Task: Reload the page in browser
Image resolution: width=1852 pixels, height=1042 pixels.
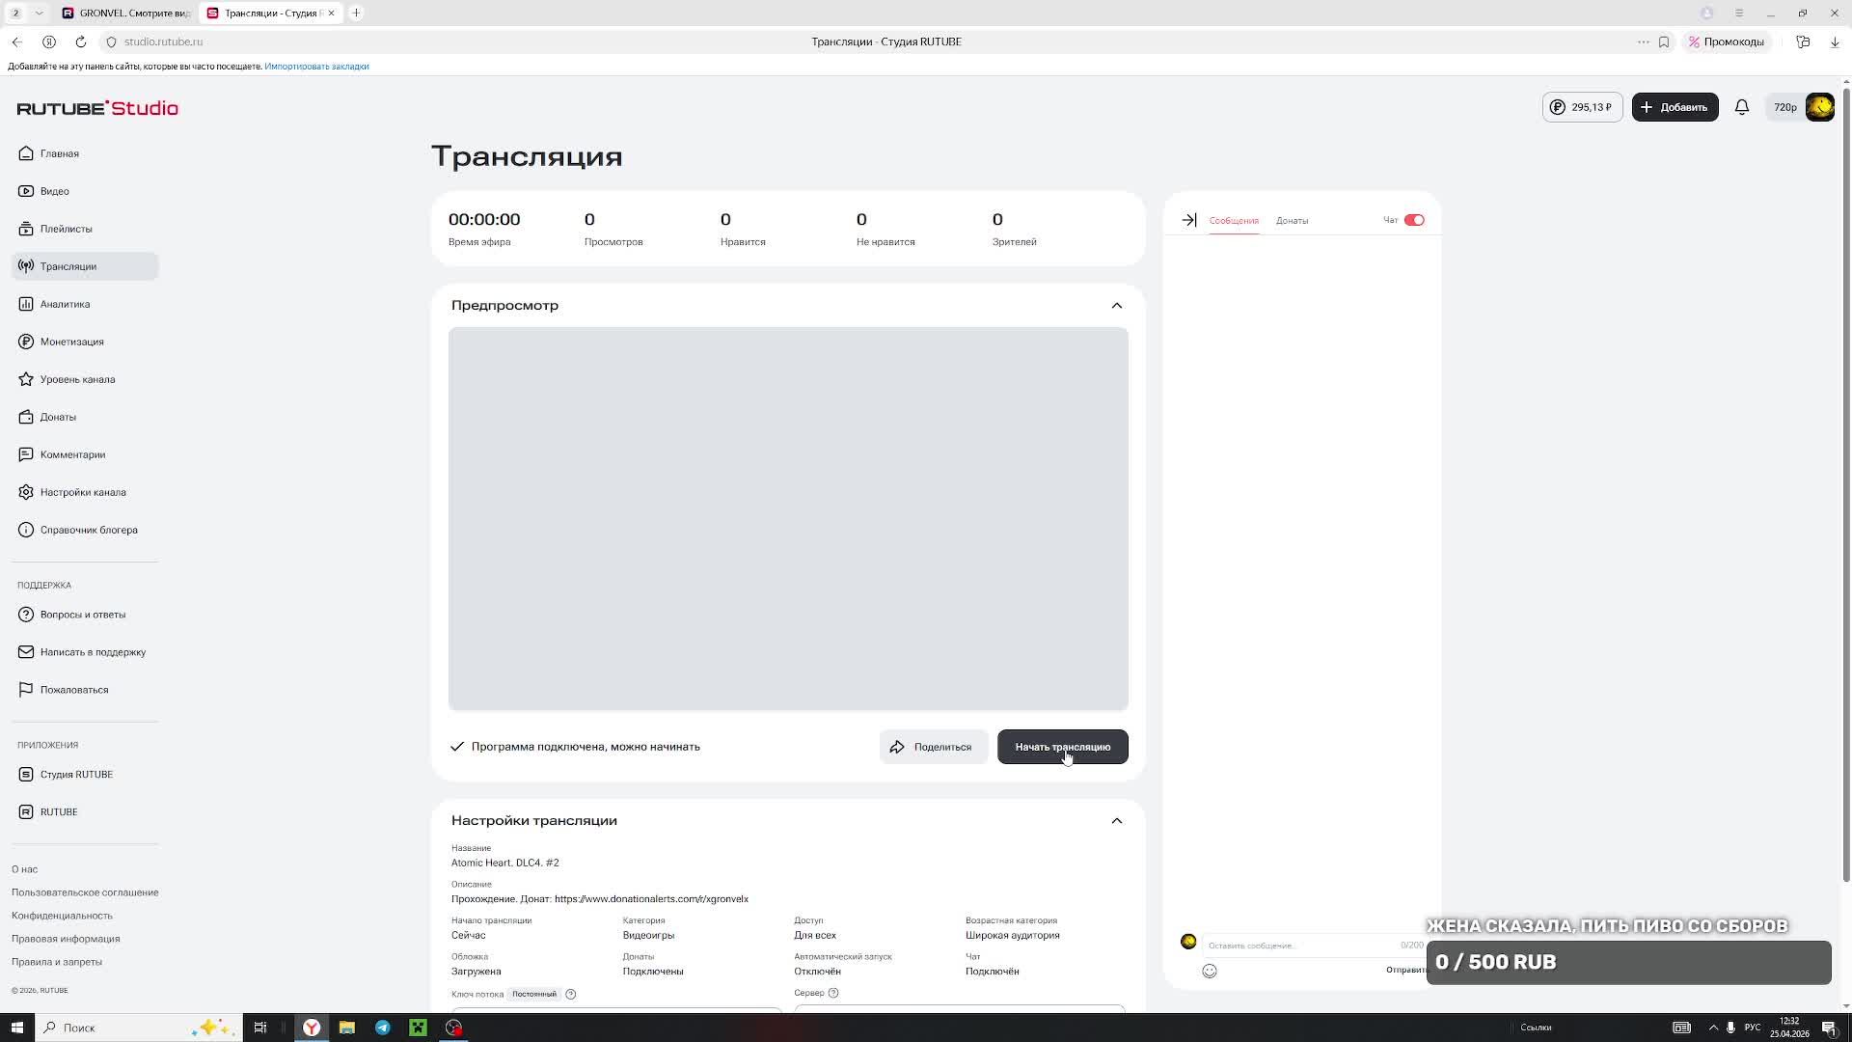Action: point(81,41)
